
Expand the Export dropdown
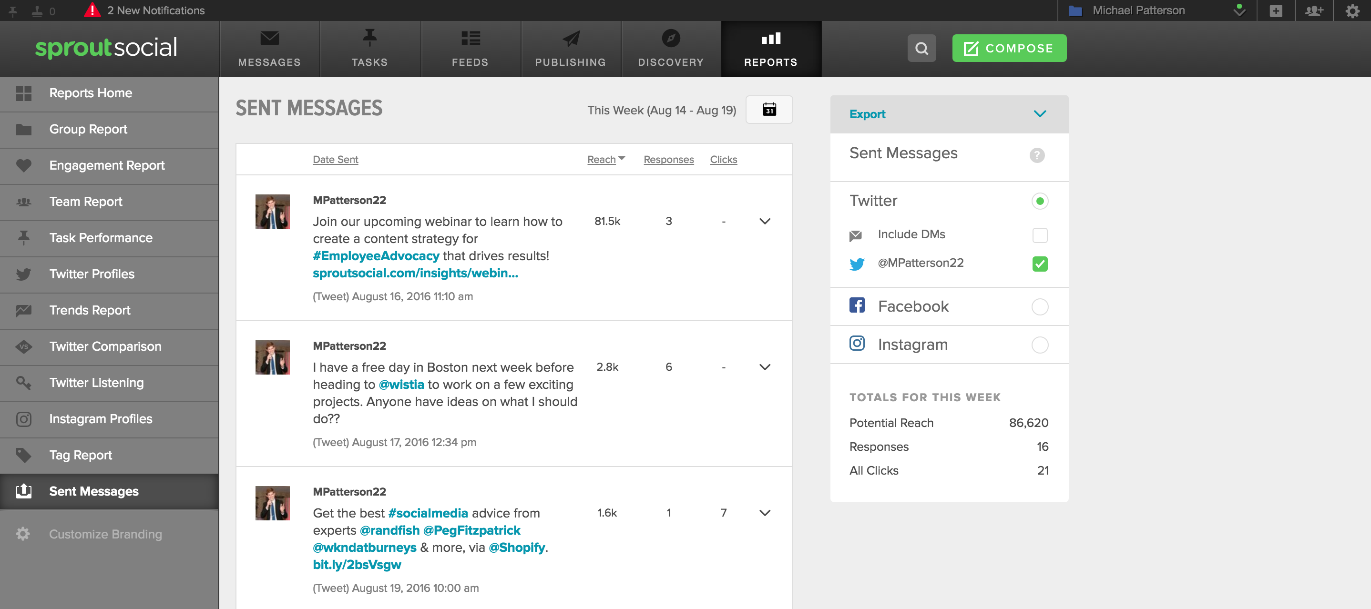click(x=949, y=114)
